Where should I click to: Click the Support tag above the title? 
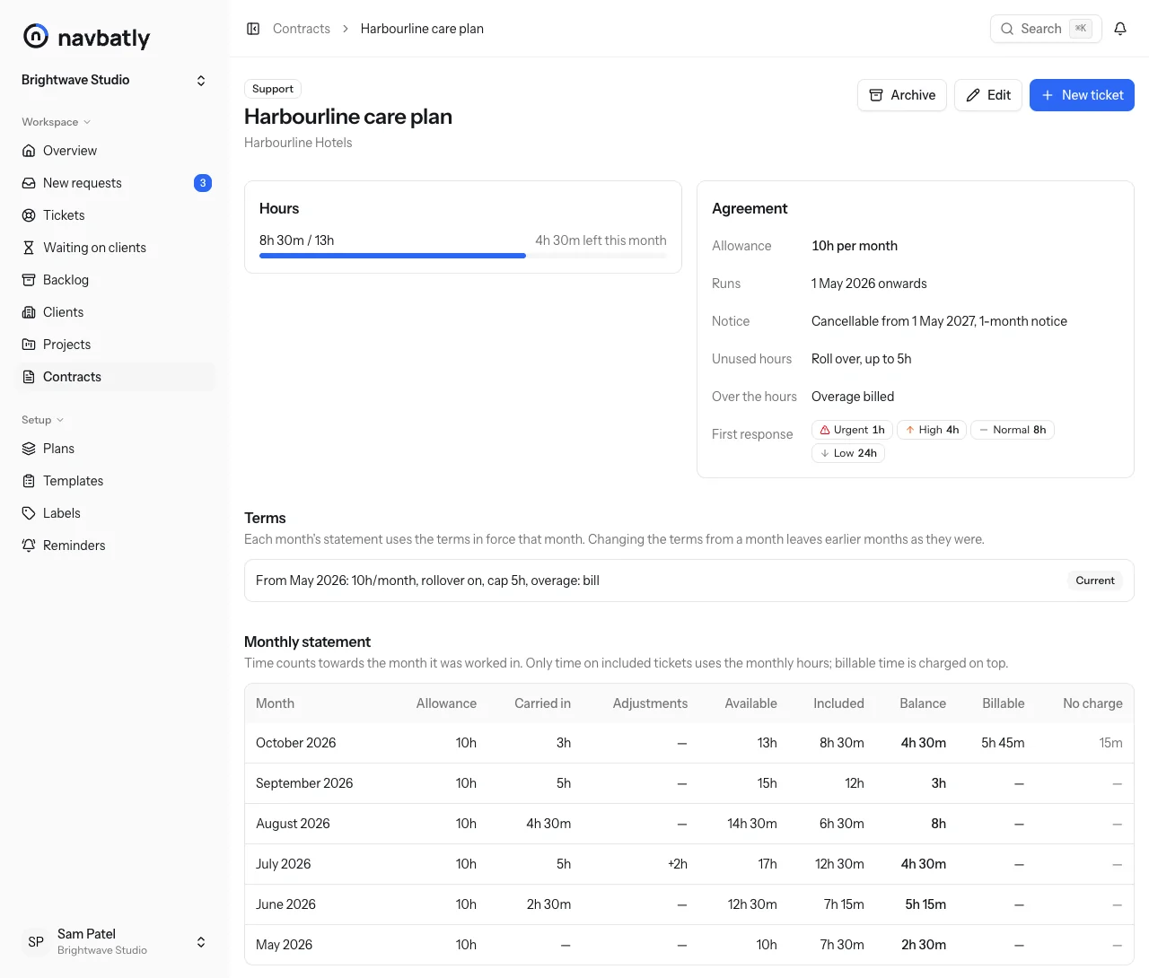[x=273, y=89]
